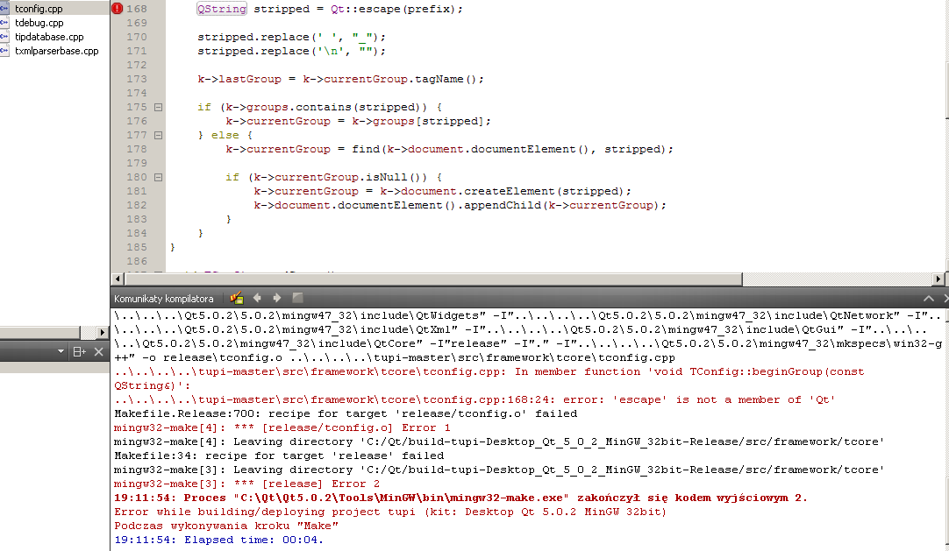The image size is (949, 551).
Task: Open txmlparserbase.cpp in the file list
Action: point(57,51)
